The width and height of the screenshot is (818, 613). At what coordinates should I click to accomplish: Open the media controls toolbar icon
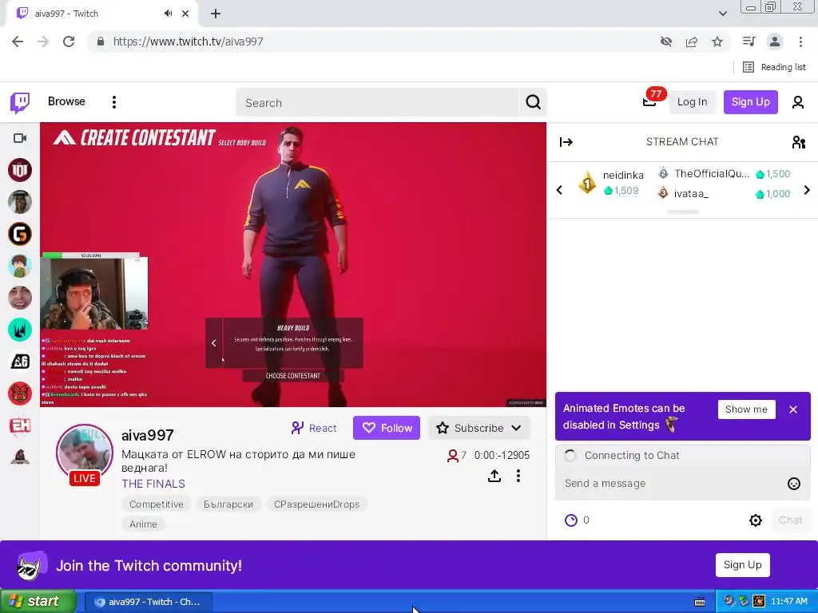pos(749,42)
